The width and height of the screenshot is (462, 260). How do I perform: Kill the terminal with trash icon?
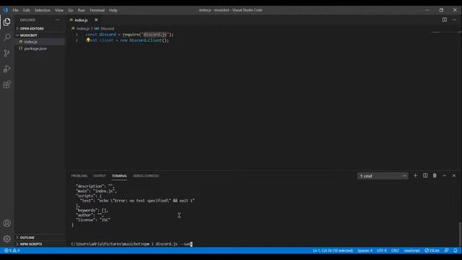coord(435,175)
